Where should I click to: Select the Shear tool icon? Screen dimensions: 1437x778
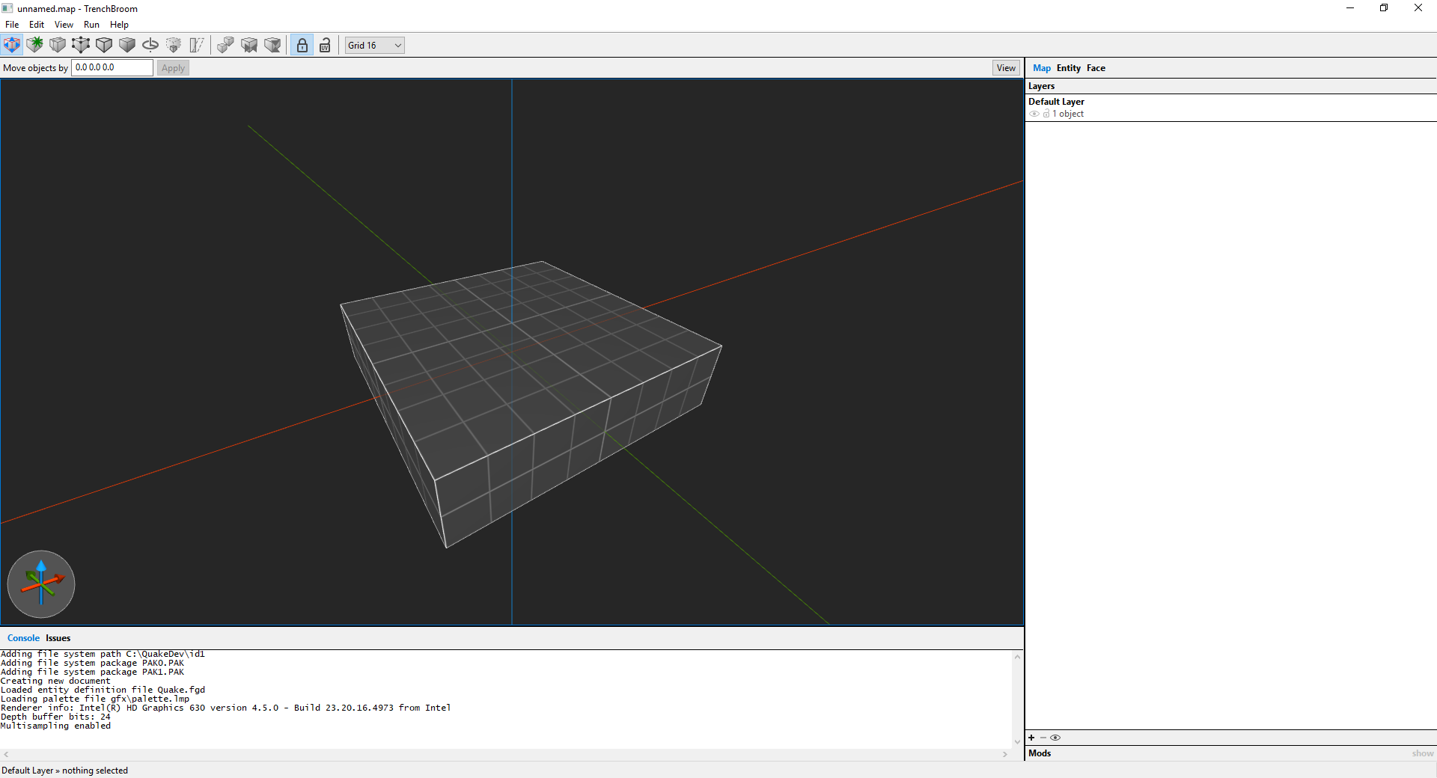pos(196,45)
